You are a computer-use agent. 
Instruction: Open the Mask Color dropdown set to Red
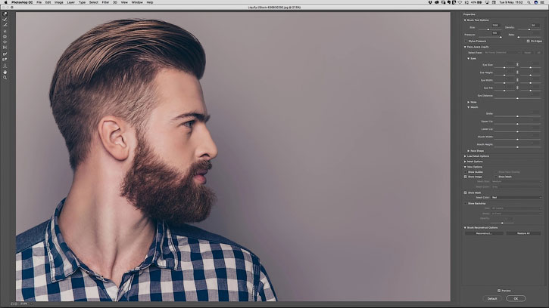516,198
